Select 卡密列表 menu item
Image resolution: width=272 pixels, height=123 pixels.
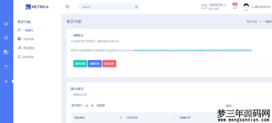(x=28, y=39)
